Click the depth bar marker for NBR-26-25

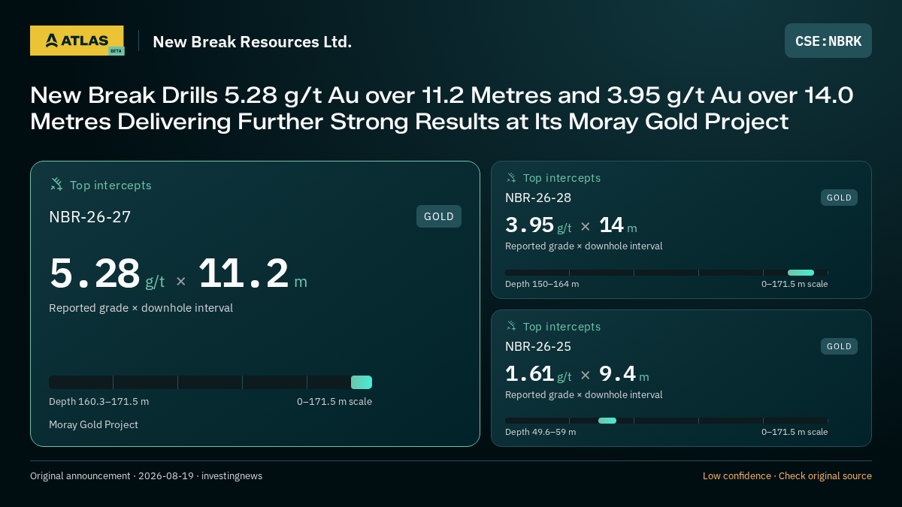[x=607, y=421]
